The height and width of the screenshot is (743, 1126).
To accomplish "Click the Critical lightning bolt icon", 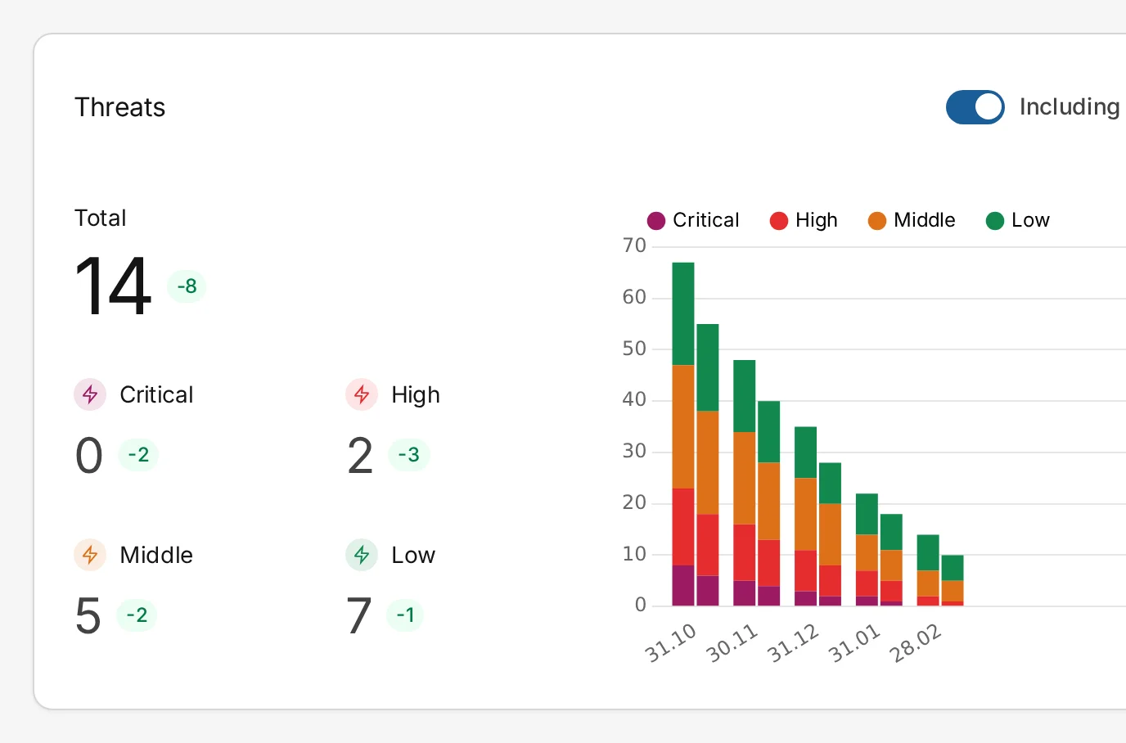I will (89, 394).
